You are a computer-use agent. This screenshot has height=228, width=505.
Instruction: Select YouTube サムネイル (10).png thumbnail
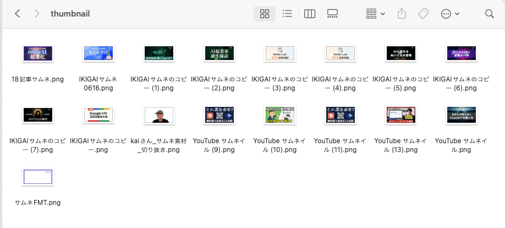pyautogui.click(x=279, y=115)
